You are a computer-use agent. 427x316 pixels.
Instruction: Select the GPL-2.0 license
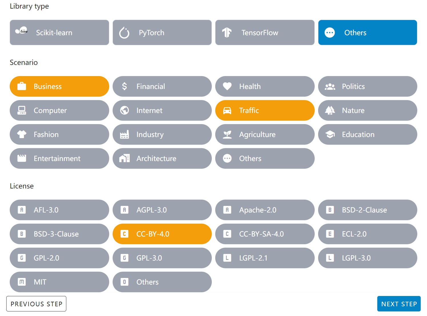pyautogui.click(x=59, y=258)
